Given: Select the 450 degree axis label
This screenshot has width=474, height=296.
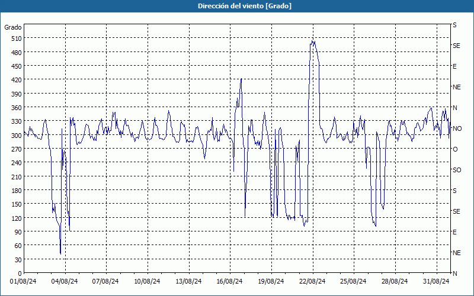Looking at the screenshot, I should [17, 66].
